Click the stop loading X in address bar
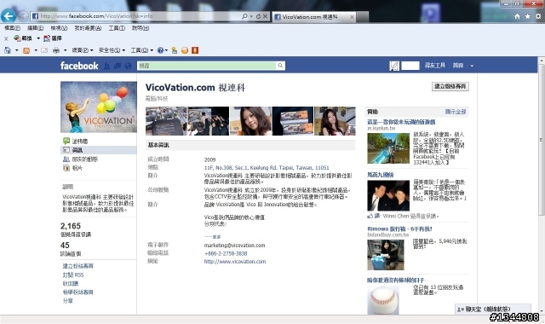545x324 pixels. (265, 16)
